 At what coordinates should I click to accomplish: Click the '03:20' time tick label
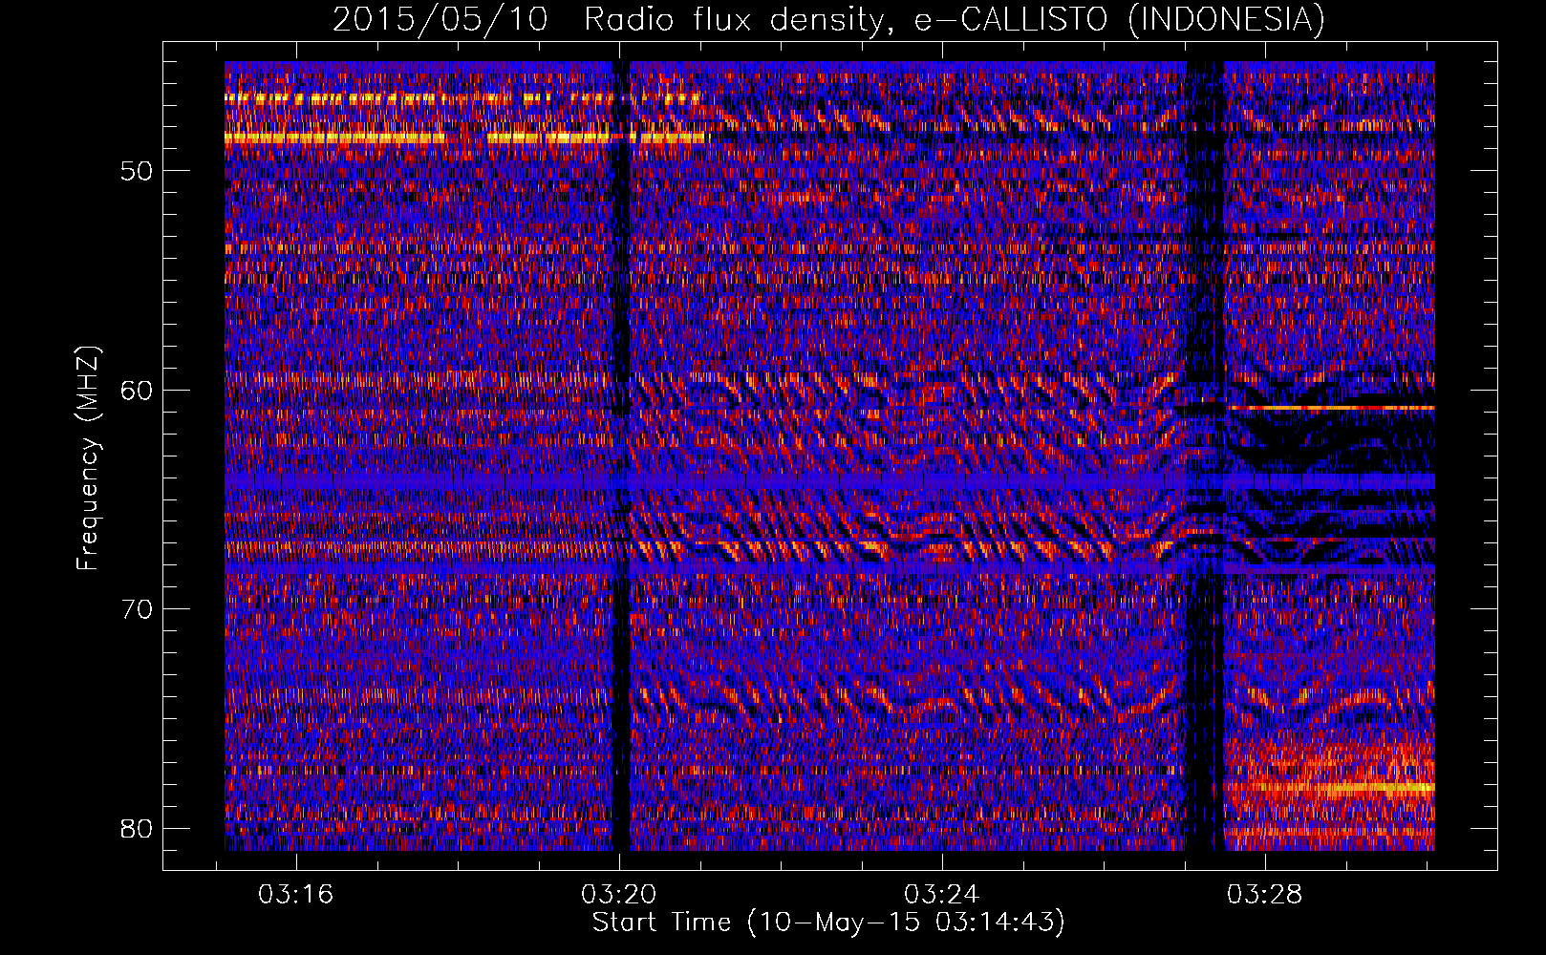[x=618, y=895]
